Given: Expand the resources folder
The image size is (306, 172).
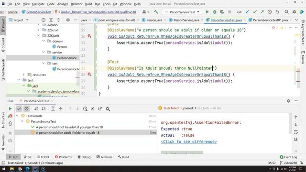Looking at the screenshot, I should click(x=23, y=75).
